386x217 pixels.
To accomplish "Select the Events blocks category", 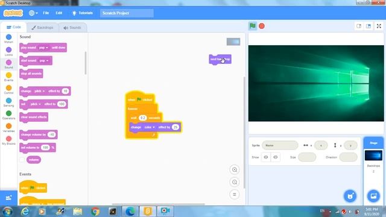I will click(x=8, y=77).
